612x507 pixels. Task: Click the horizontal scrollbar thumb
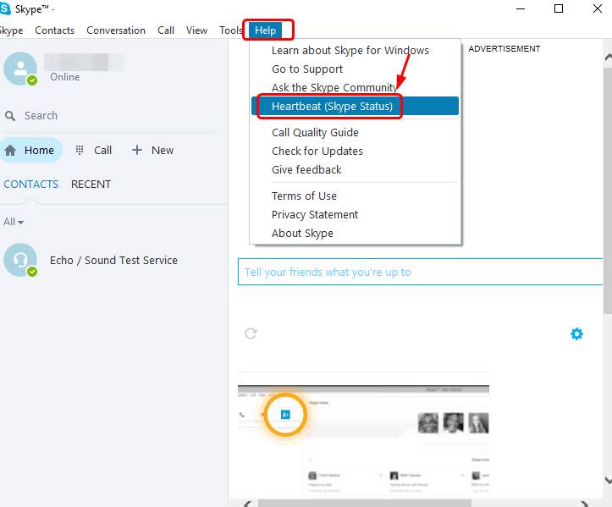pos(365,503)
